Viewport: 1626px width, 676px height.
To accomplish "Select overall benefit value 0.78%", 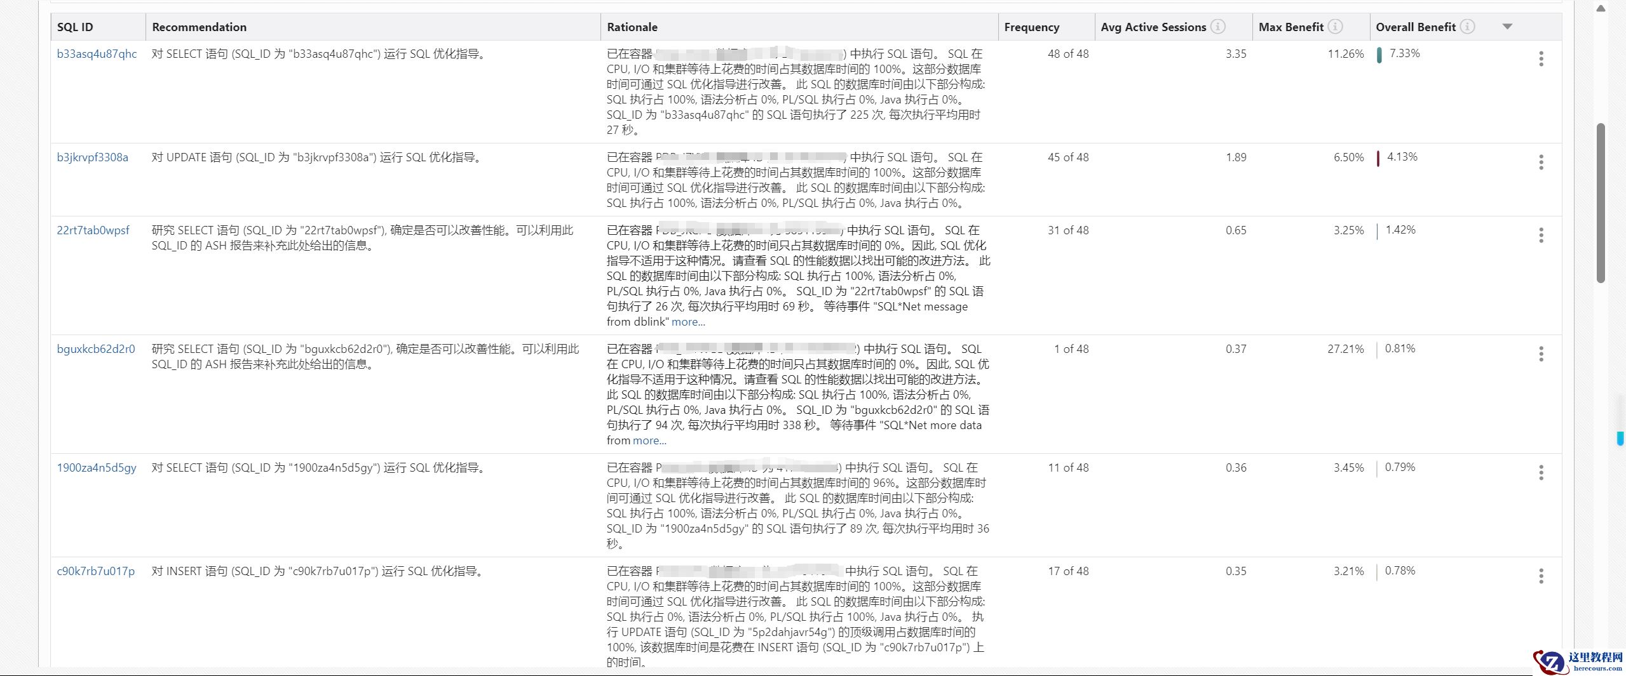I will [x=1400, y=571].
